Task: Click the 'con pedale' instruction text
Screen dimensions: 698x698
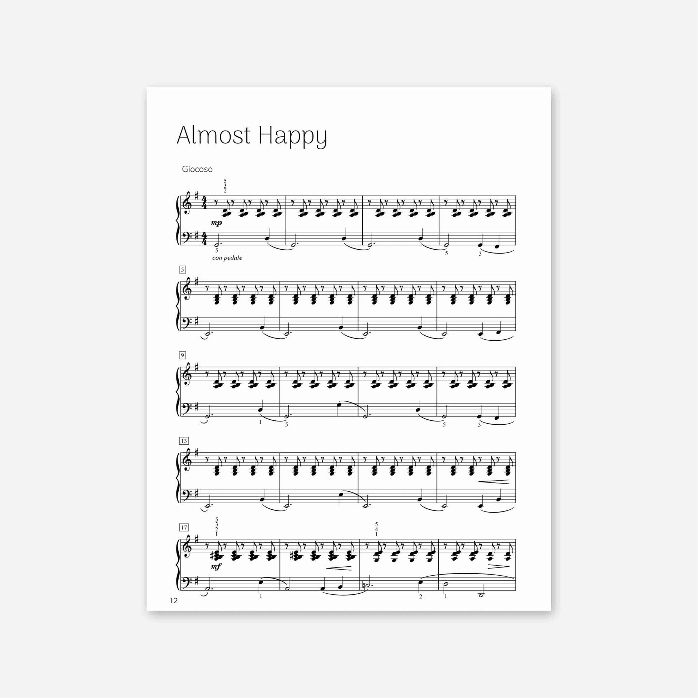Action: tap(227, 258)
